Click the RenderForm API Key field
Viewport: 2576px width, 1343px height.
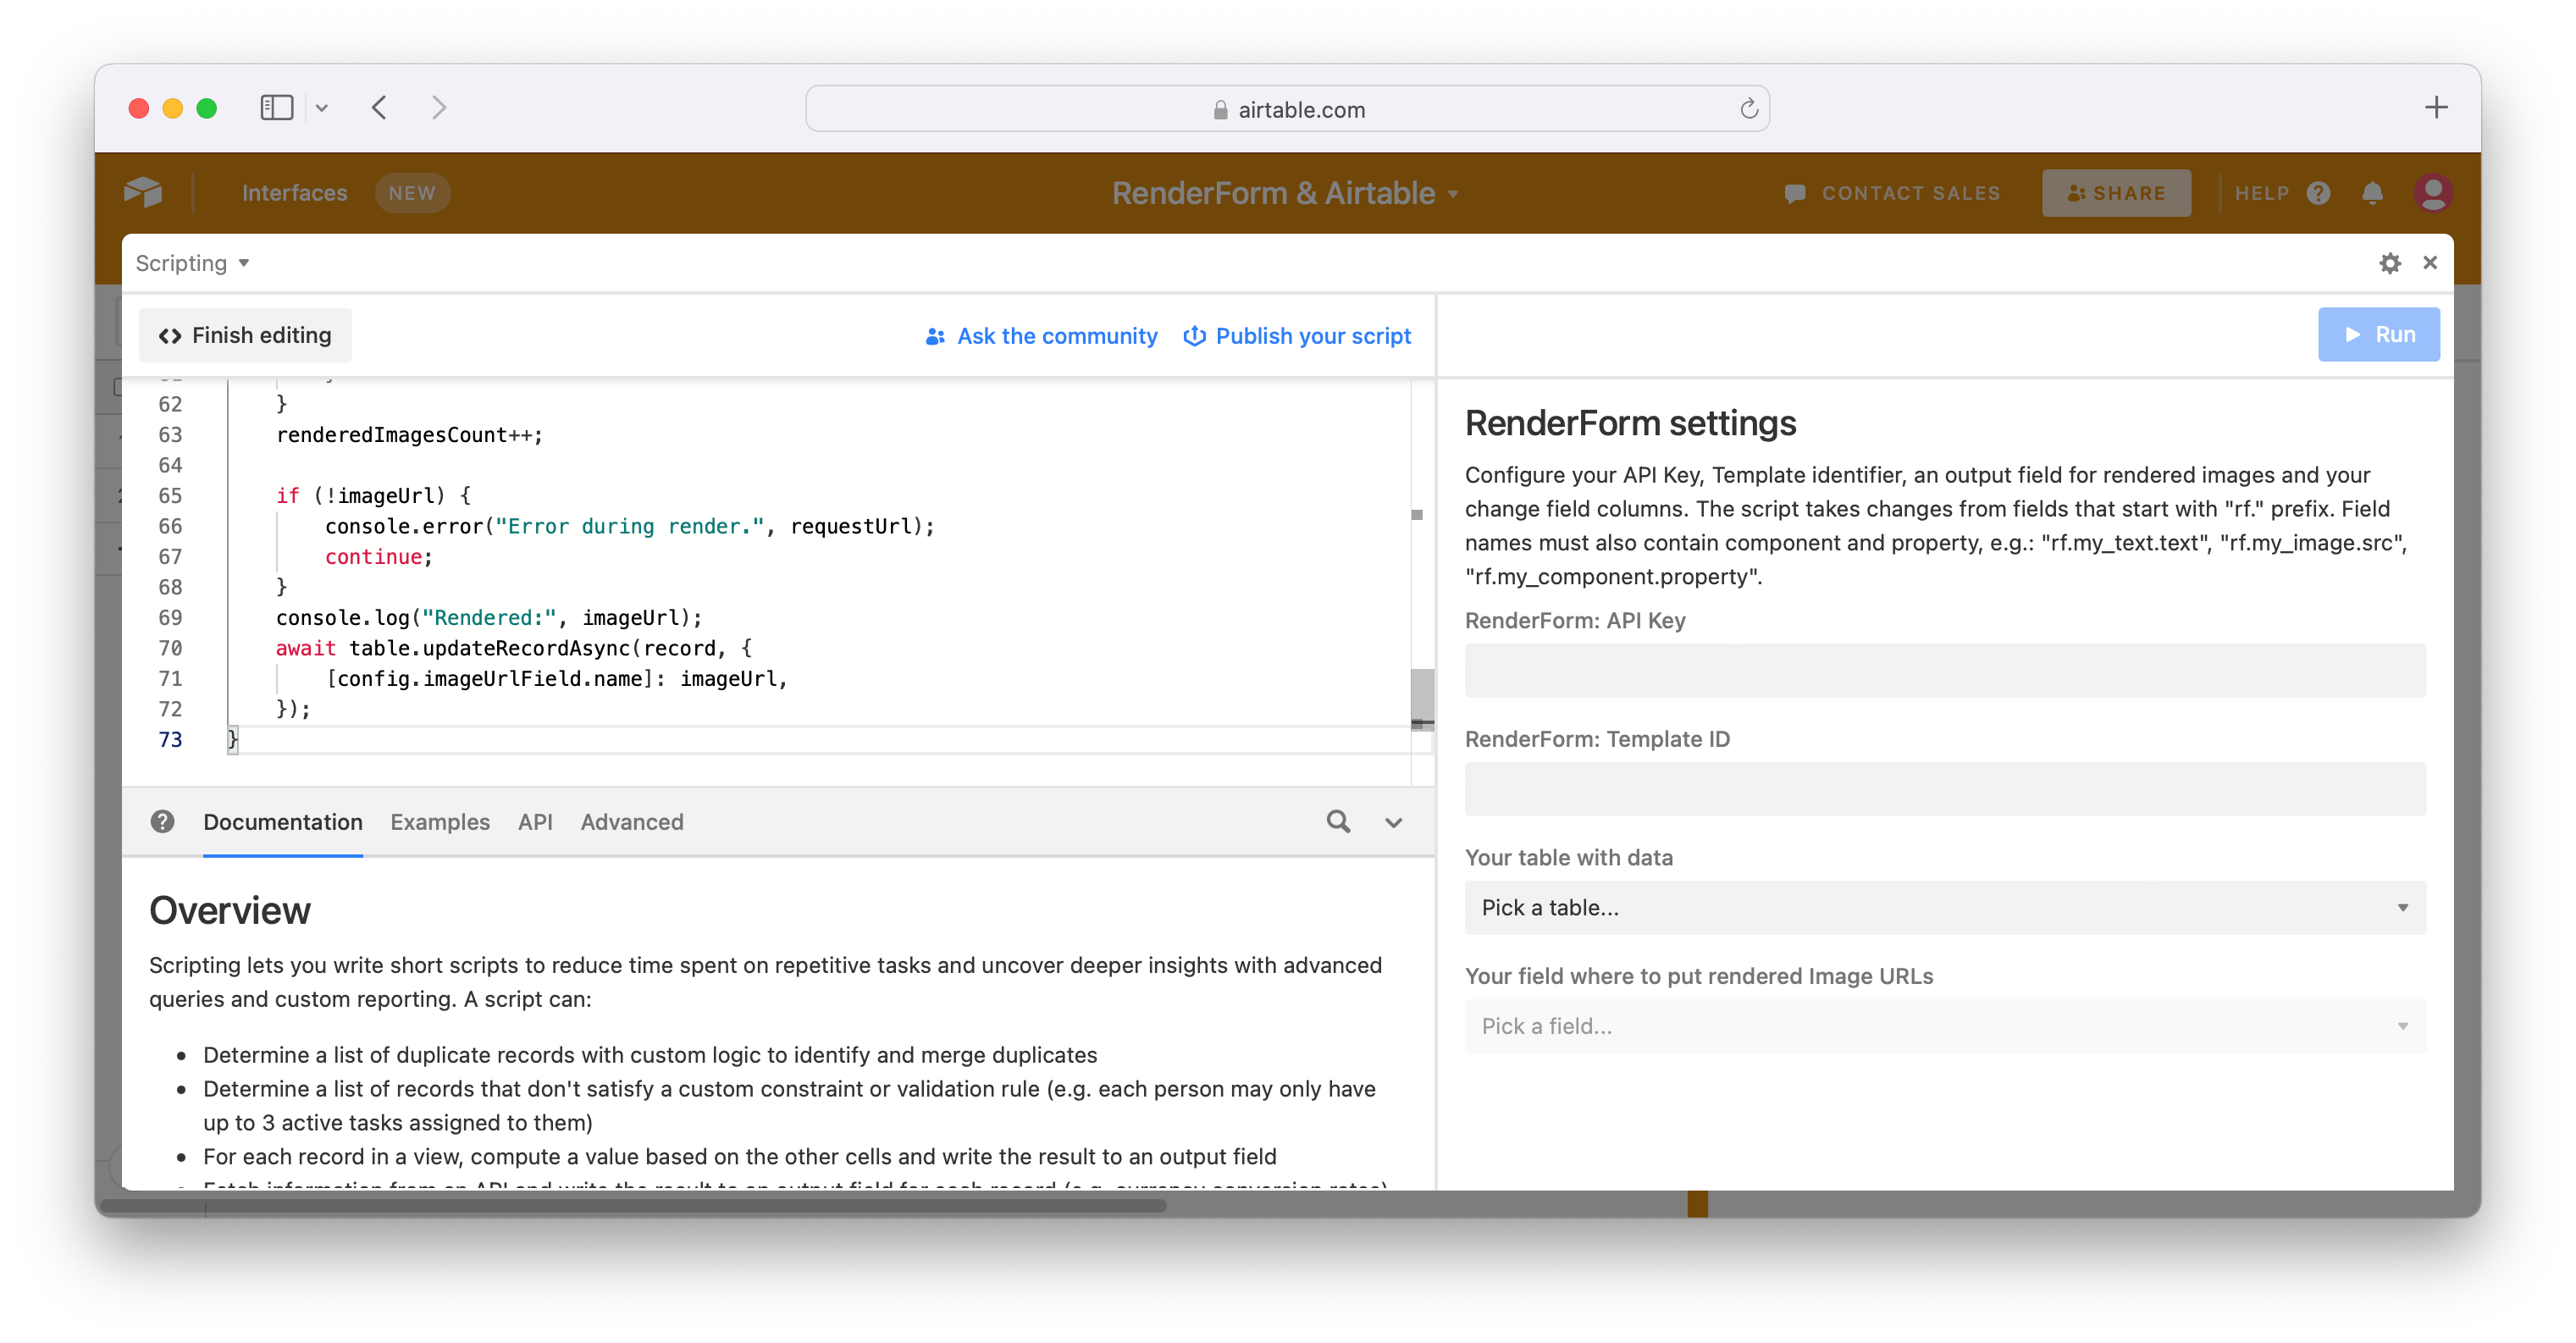1944,670
